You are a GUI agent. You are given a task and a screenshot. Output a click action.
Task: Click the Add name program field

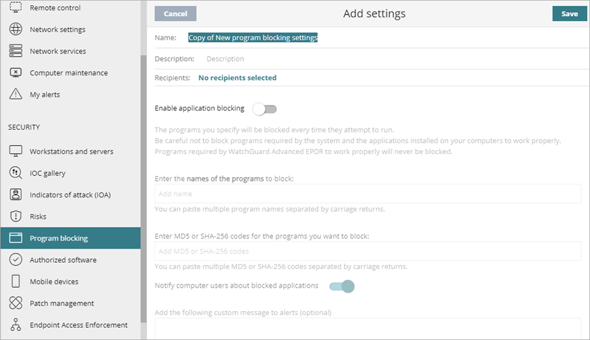point(368,194)
